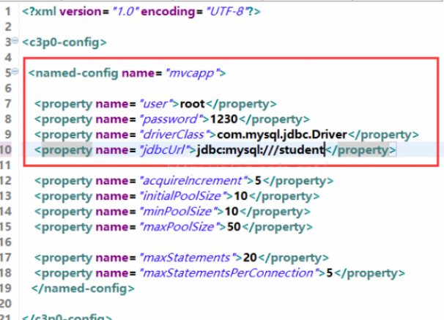Click the 'minPoolSize' attribute value
This screenshot has width=444, height=320.
[x=177, y=212]
